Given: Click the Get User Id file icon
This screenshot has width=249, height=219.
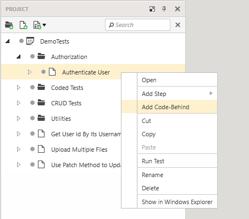Looking at the screenshot, I should click(41, 133).
